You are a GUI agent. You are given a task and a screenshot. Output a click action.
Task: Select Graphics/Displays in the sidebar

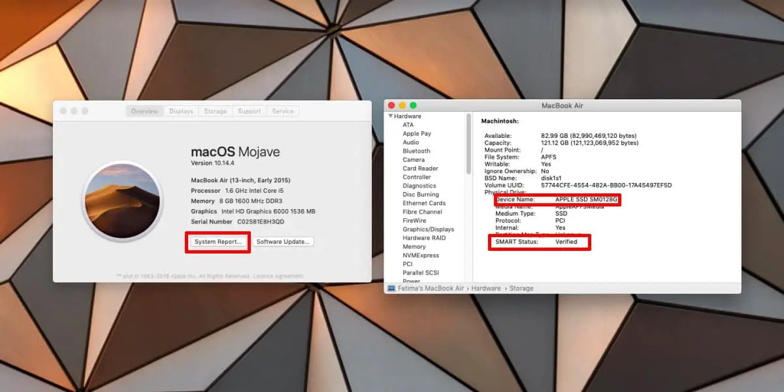[428, 229]
